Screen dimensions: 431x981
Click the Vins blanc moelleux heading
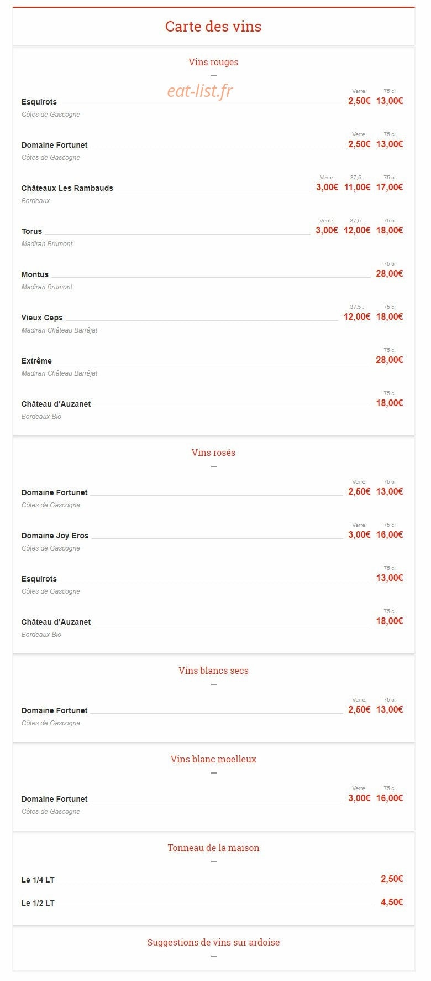point(213,759)
